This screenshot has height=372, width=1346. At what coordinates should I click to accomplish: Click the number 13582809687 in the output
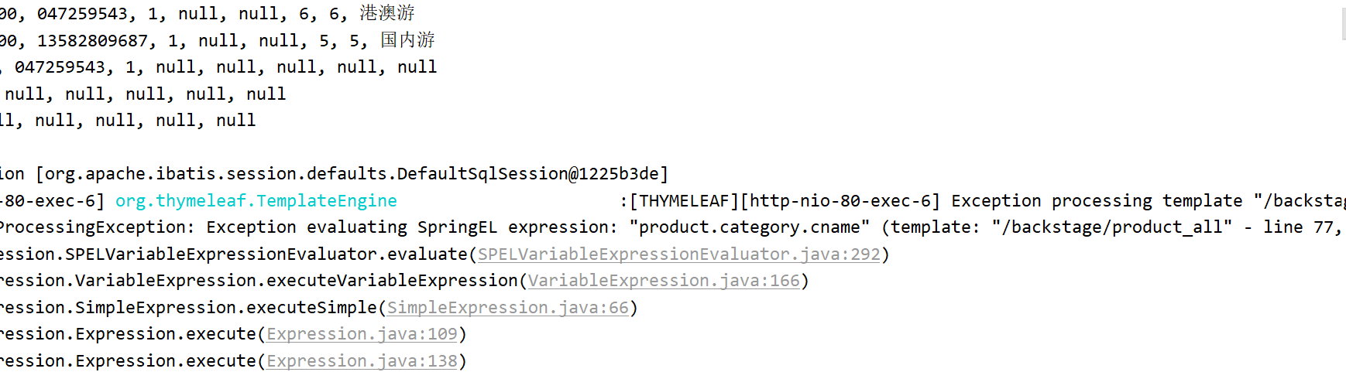[x=92, y=40]
